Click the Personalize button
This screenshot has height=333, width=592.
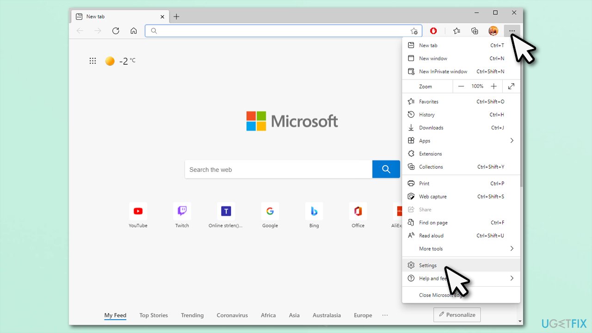(x=457, y=314)
